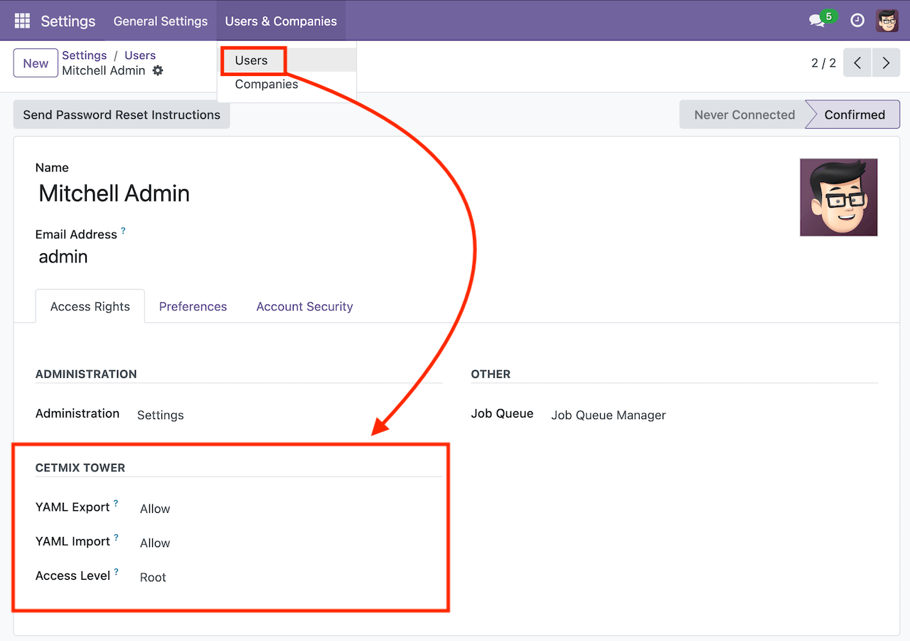910x641 pixels.
Task: Open the Users & Companies menu
Action: (x=281, y=21)
